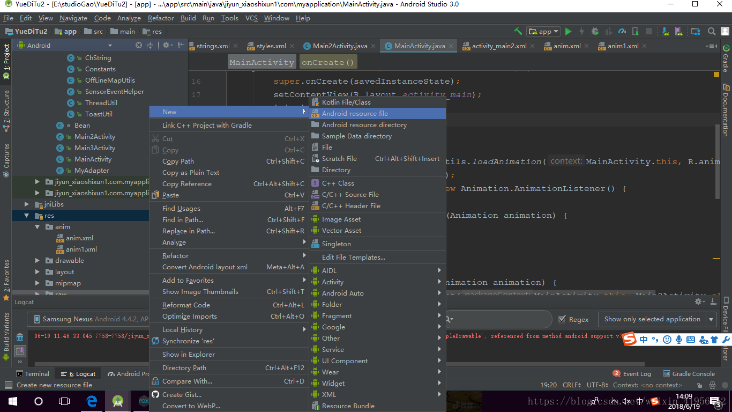Click the onCreate() breadcrumb
Screen dimensions: 732x412
(328, 62)
